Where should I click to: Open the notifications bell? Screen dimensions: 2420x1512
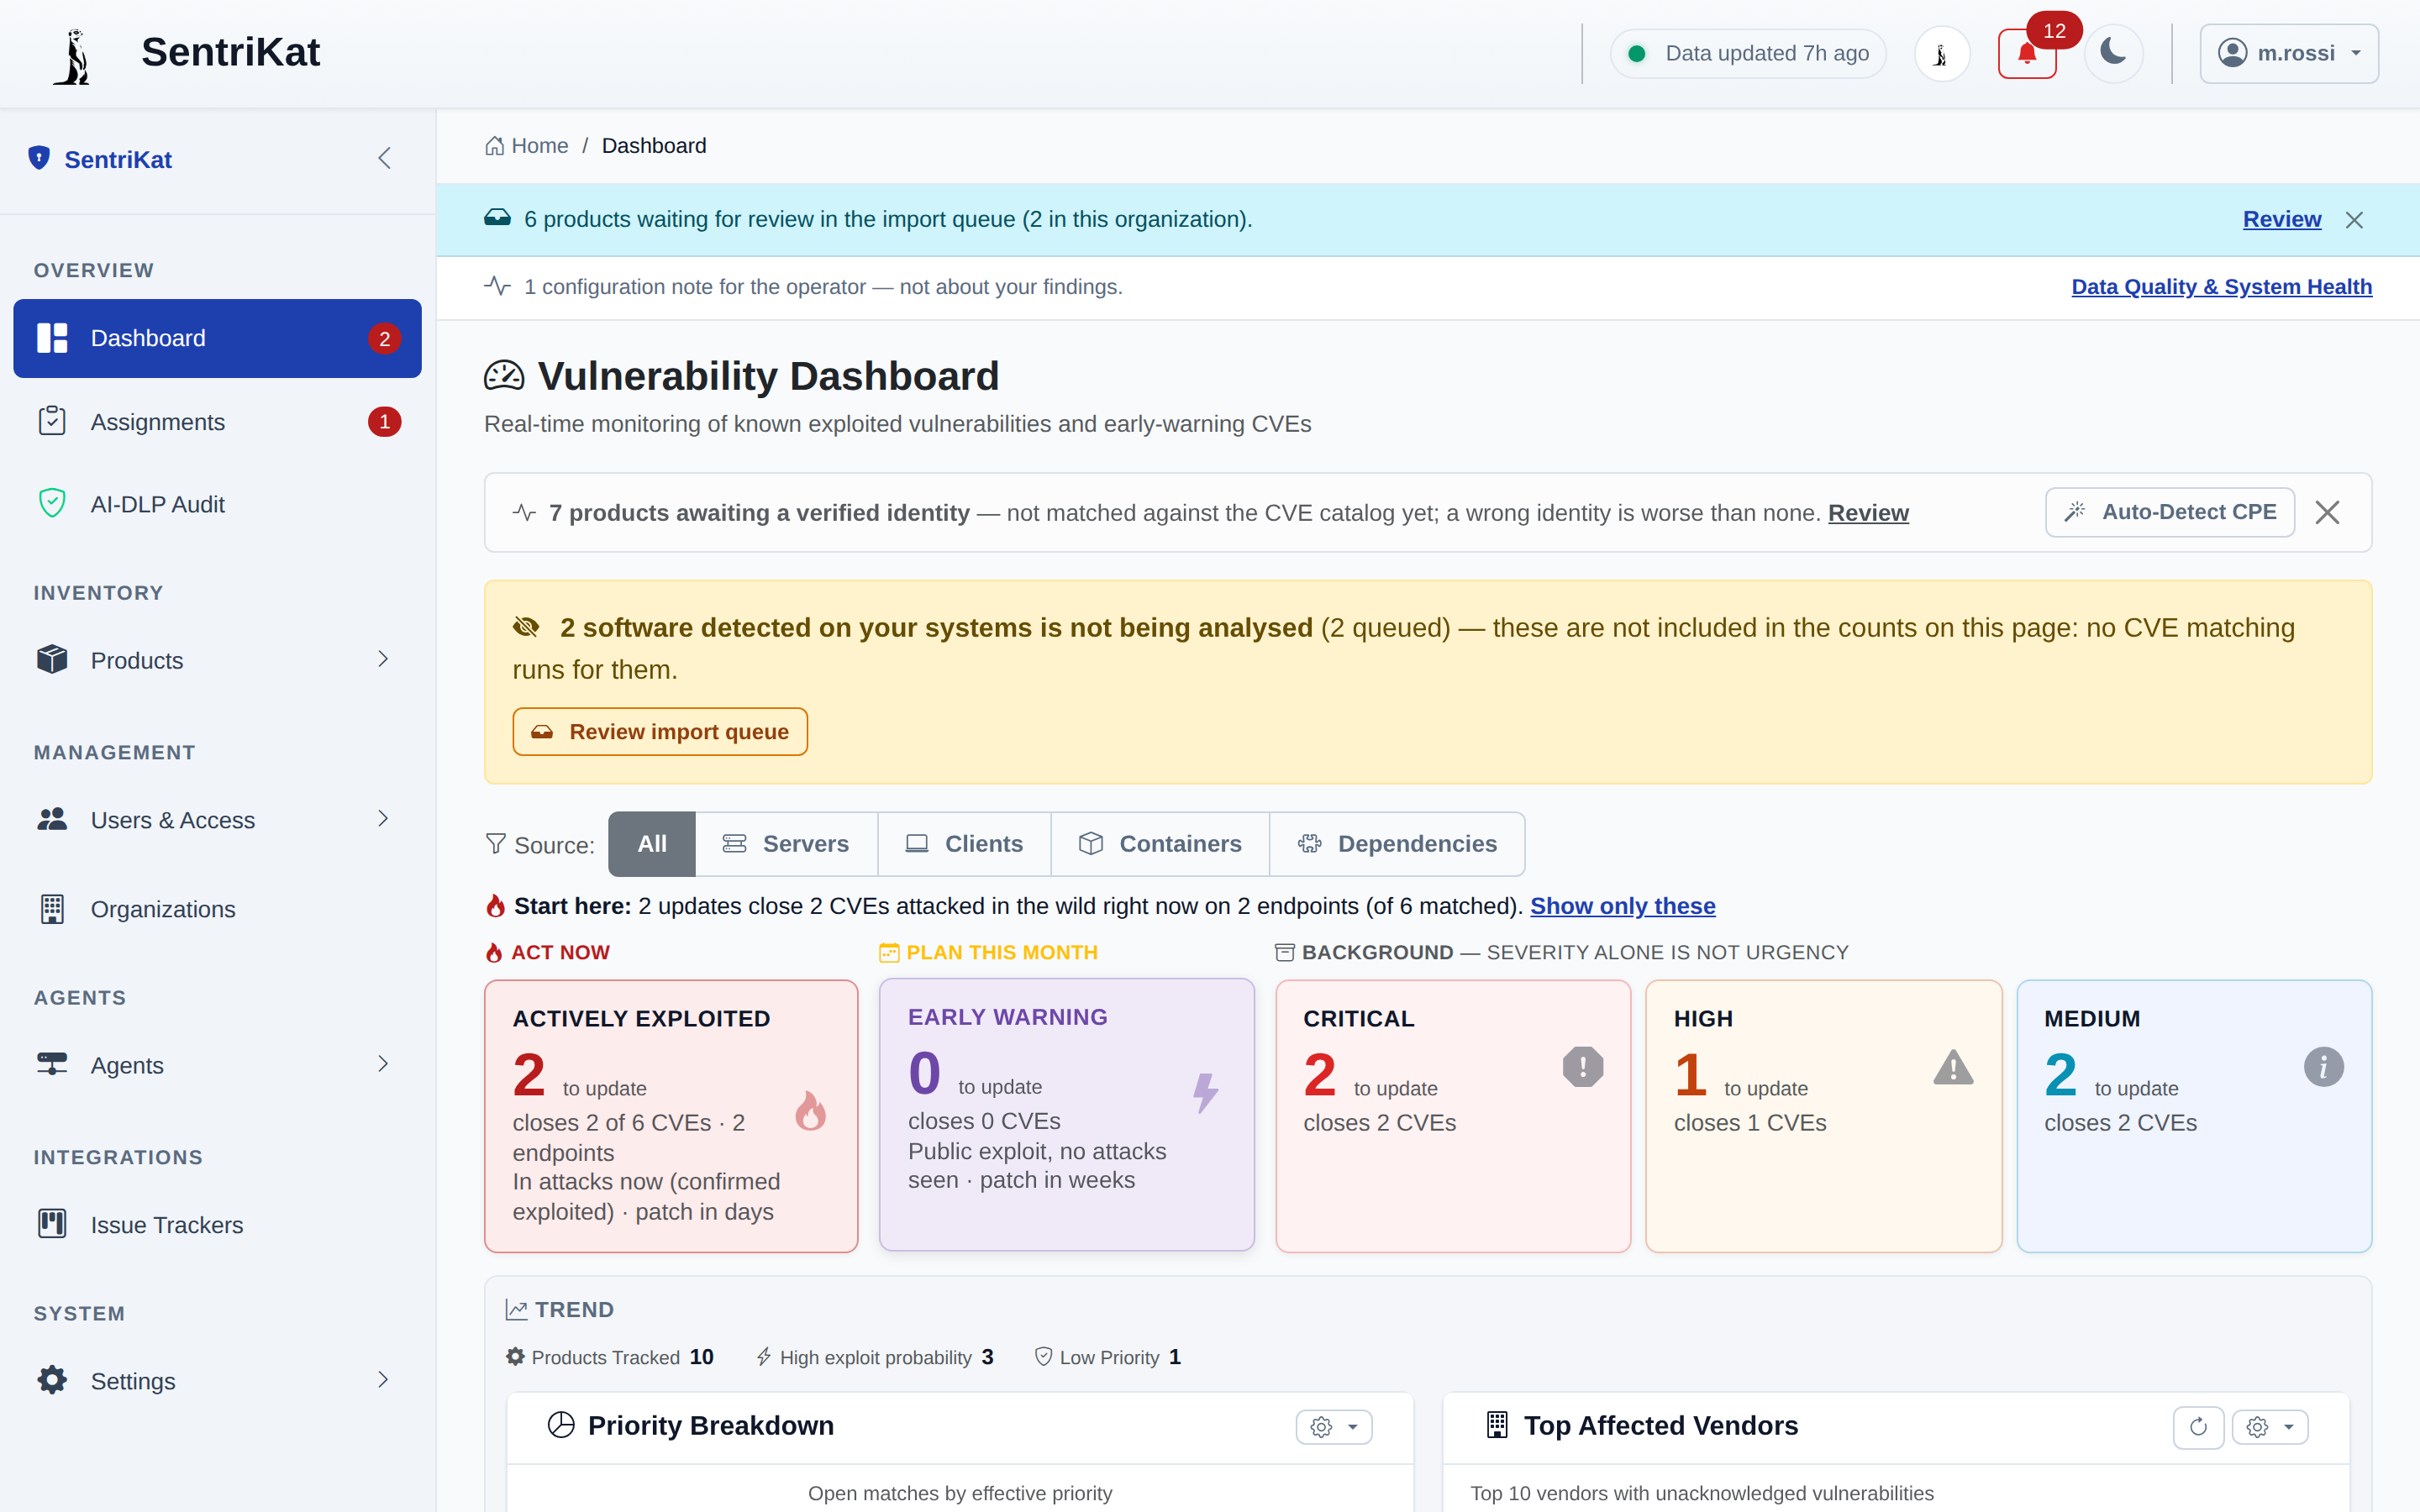tap(2027, 54)
